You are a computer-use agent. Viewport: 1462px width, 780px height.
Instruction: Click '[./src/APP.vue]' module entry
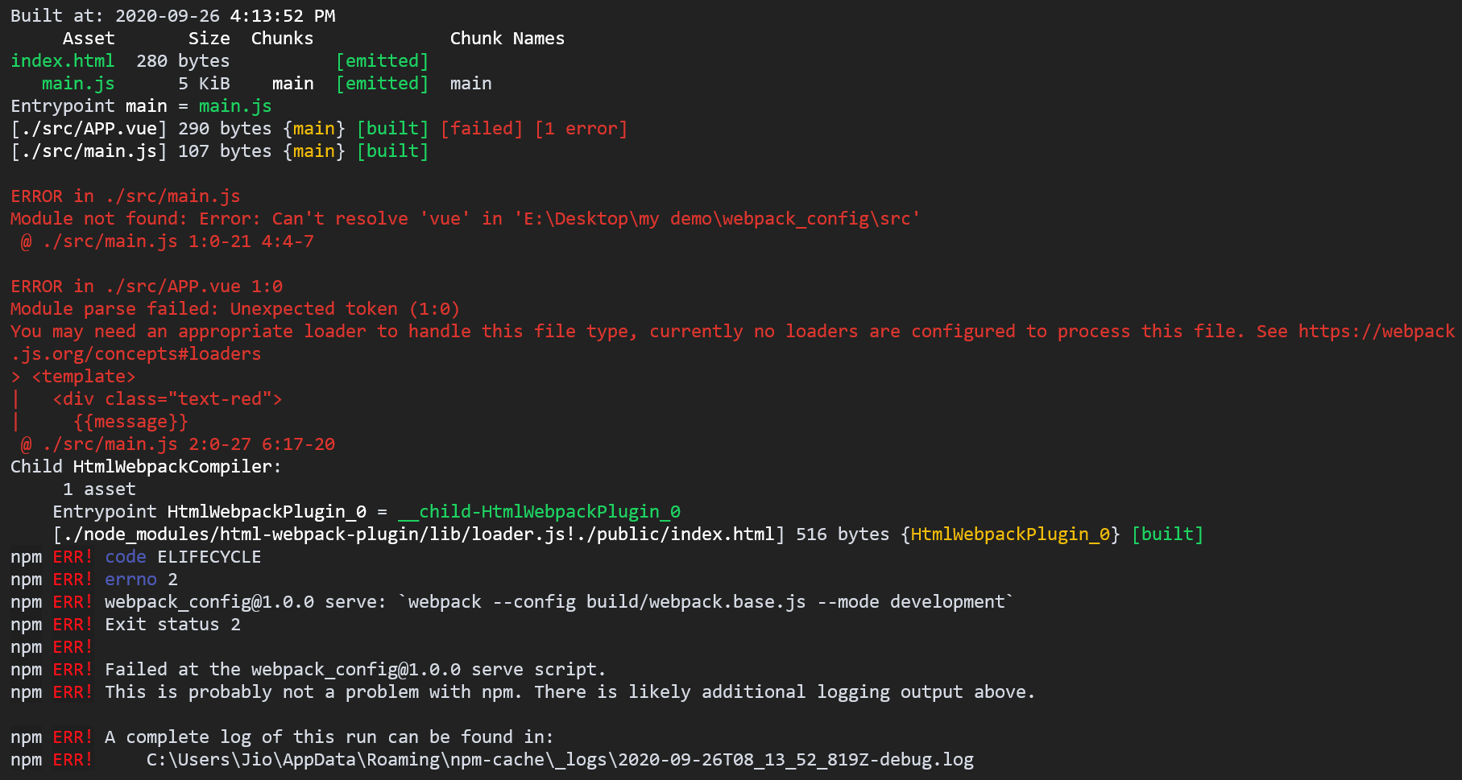click(89, 129)
